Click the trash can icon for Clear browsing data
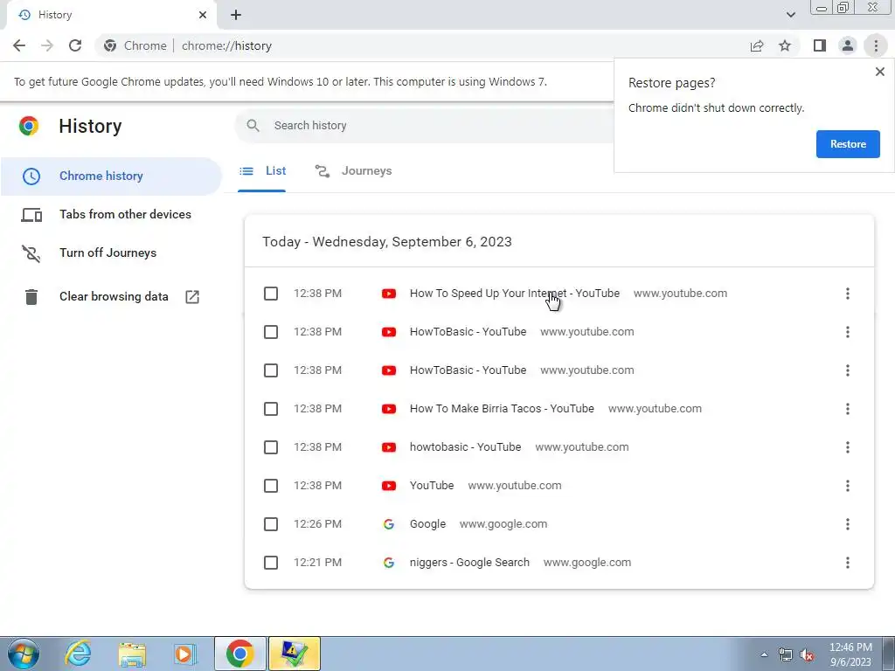Image resolution: width=895 pixels, height=671 pixels. click(31, 297)
